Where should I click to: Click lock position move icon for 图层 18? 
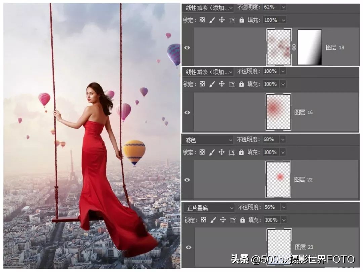point(222,20)
